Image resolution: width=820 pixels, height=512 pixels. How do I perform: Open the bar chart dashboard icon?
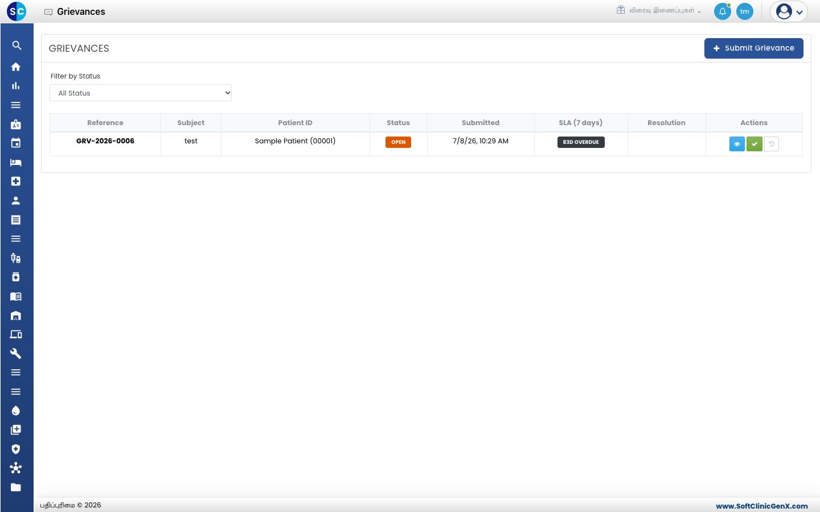coord(16,86)
